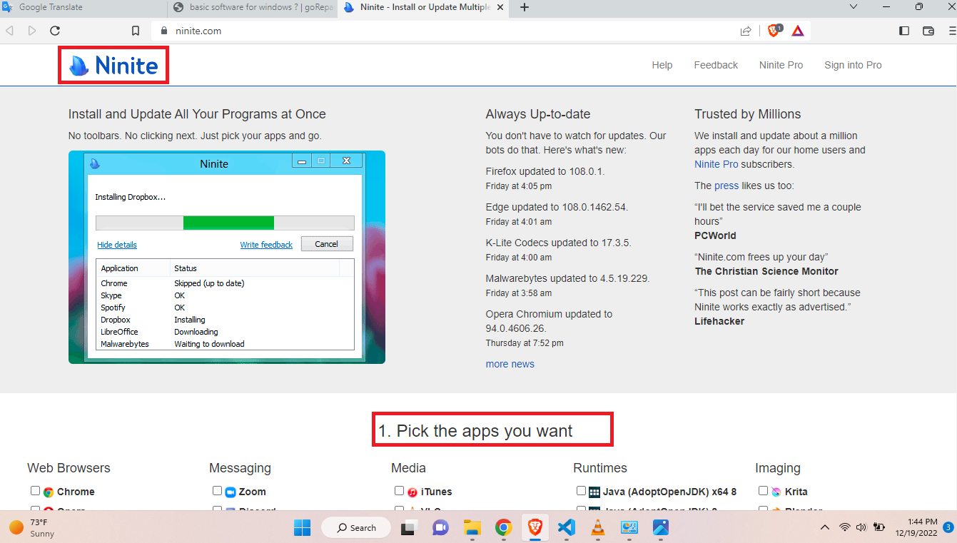Check the iTunes checkbox under Media
Screen dimensions: 957x543
point(399,491)
